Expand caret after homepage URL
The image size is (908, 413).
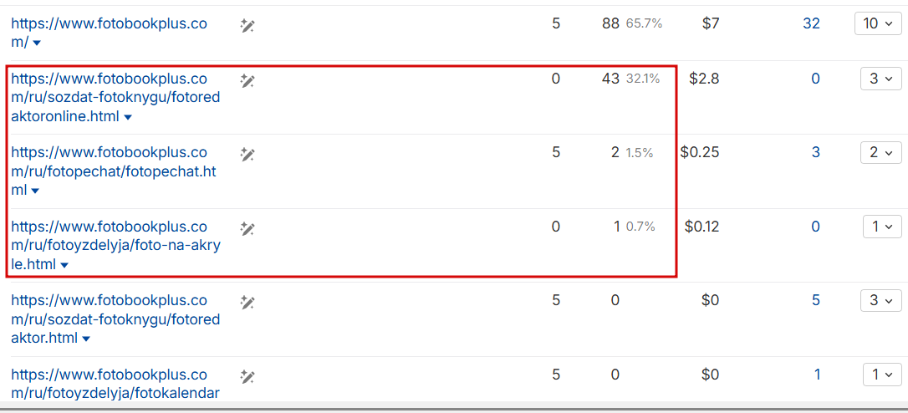[37, 43]
